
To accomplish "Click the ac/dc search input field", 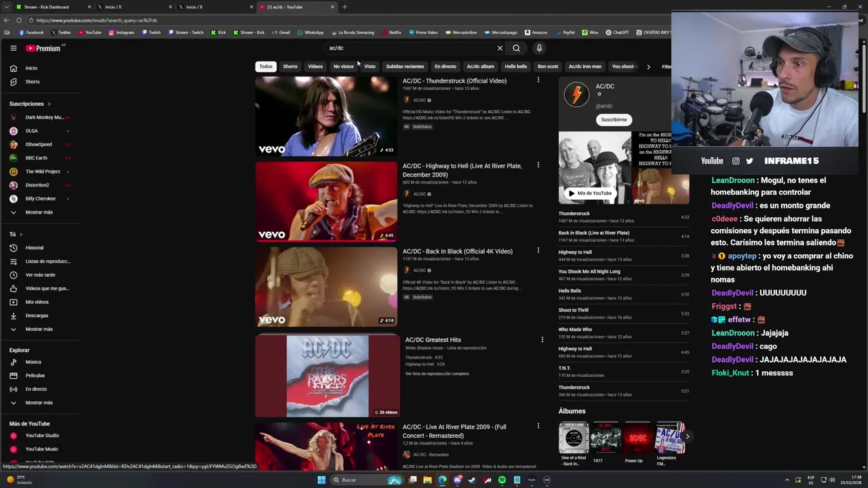I will click(410, 48).
